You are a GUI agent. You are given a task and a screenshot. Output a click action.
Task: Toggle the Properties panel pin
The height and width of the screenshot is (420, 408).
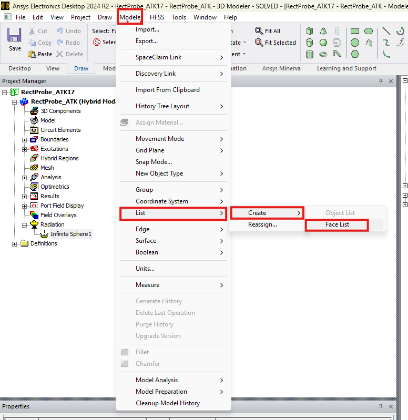(x=381, y=406)
